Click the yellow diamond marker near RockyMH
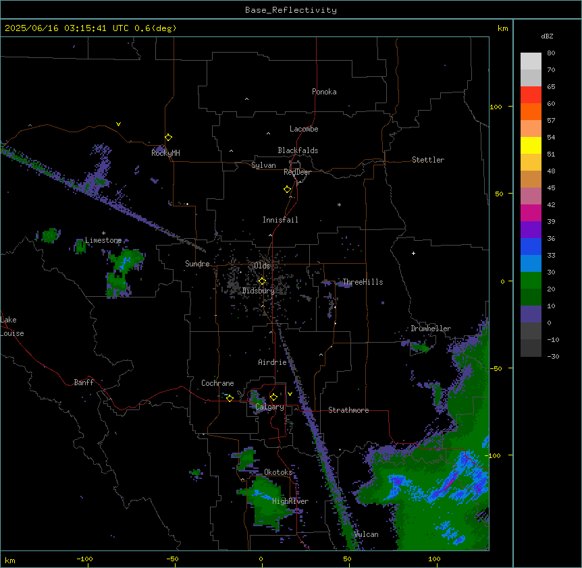582x568 pixels. point(169,138)
